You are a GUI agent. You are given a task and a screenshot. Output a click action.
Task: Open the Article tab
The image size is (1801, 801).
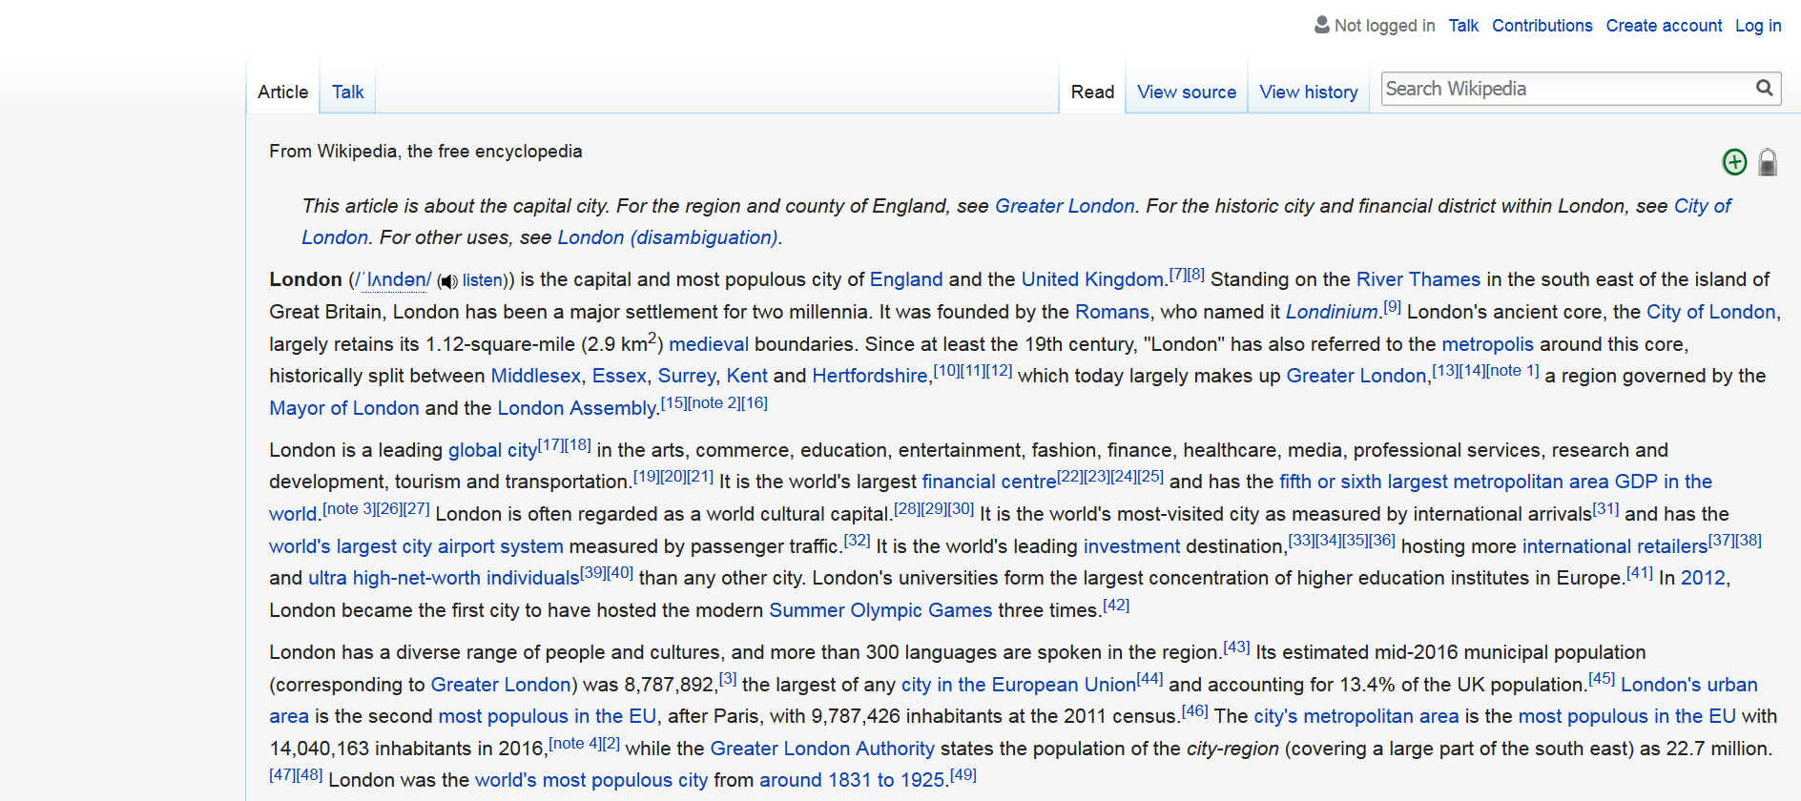coord(282,92)
